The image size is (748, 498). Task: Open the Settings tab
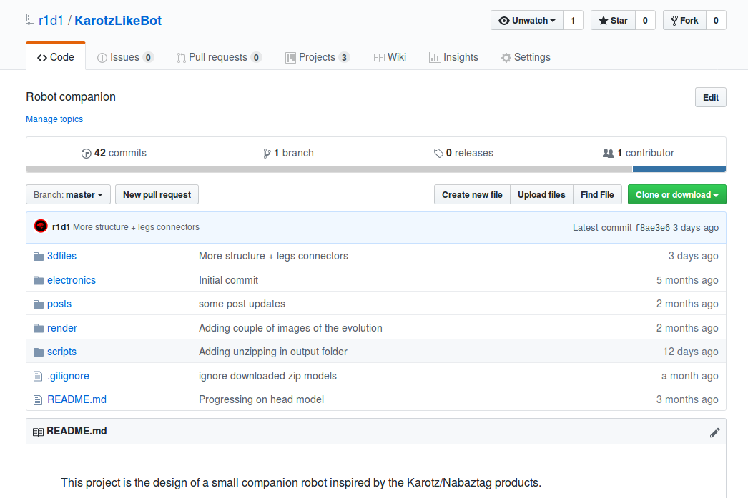[x=526, y=57]
